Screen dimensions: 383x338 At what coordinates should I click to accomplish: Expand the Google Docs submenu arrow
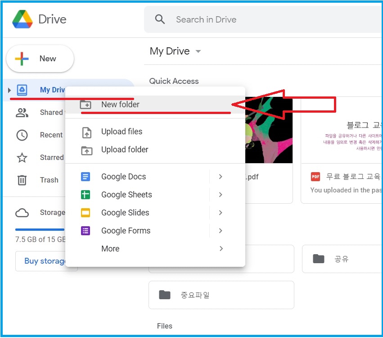(221, 177)
